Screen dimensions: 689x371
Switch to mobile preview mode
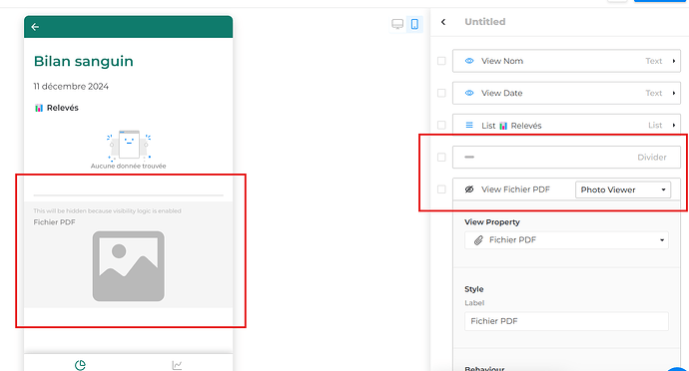point(414,24)
